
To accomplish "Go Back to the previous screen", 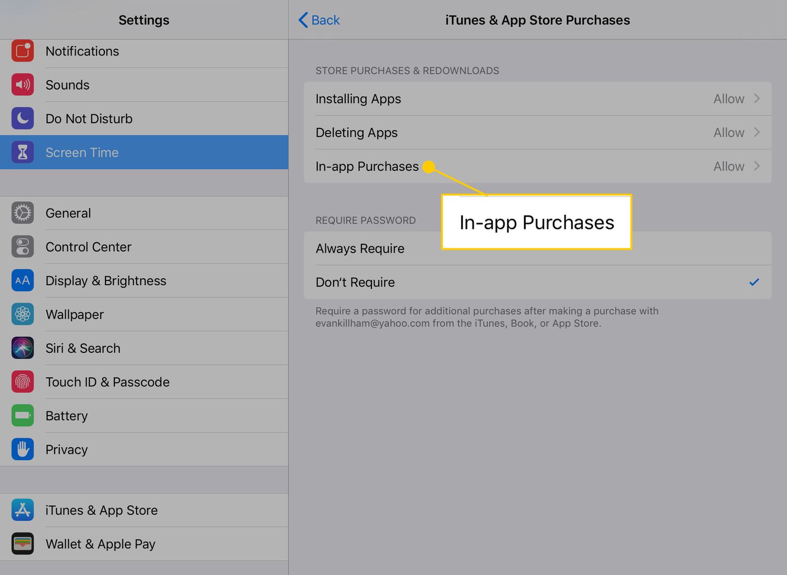I will 319,20.
